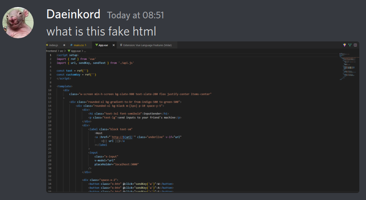Click the src breadcrumb segment
The height and width of the screenshot is (200, 366).
tap(61, 51)
